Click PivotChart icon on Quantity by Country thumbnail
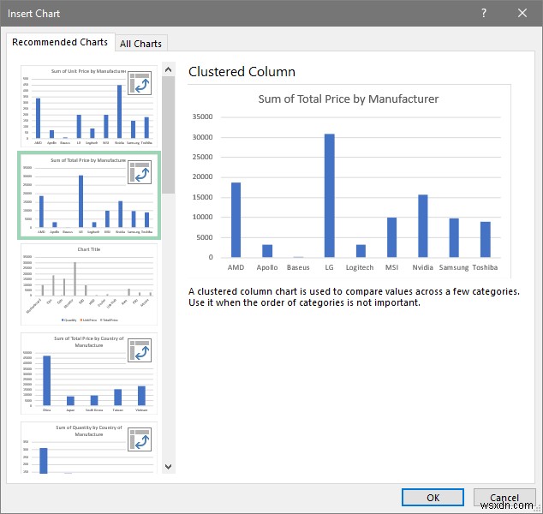Screen dimensions: 543x514 tap(140, 439)
